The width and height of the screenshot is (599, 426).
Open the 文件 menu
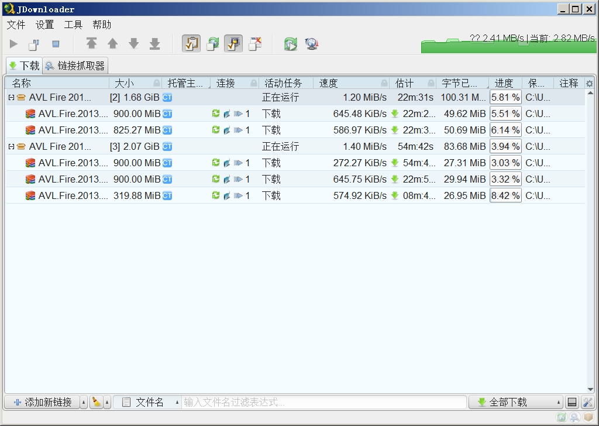pyautogui.click(x=16, y=25)
